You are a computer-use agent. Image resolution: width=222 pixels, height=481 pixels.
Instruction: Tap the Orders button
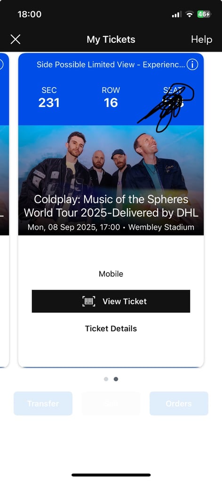click(x=179, y=403)
